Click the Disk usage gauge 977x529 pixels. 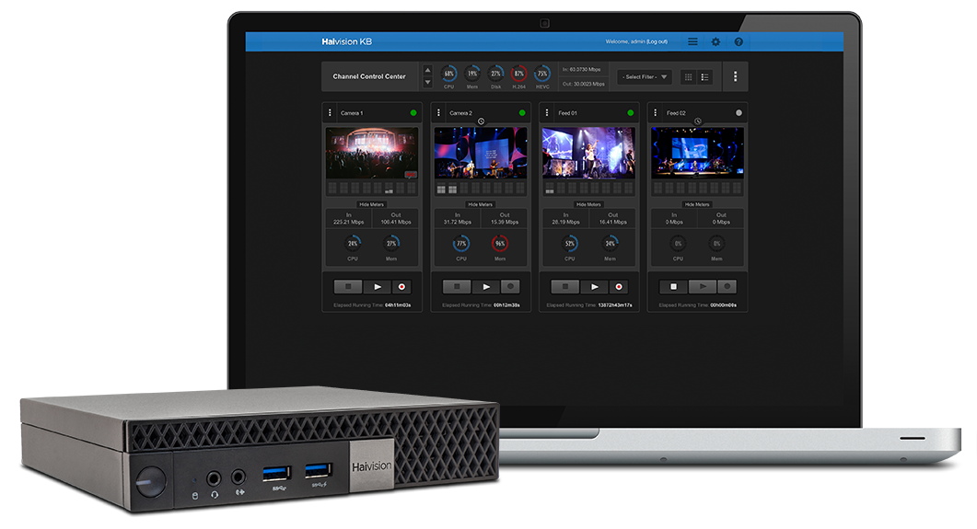495,74
